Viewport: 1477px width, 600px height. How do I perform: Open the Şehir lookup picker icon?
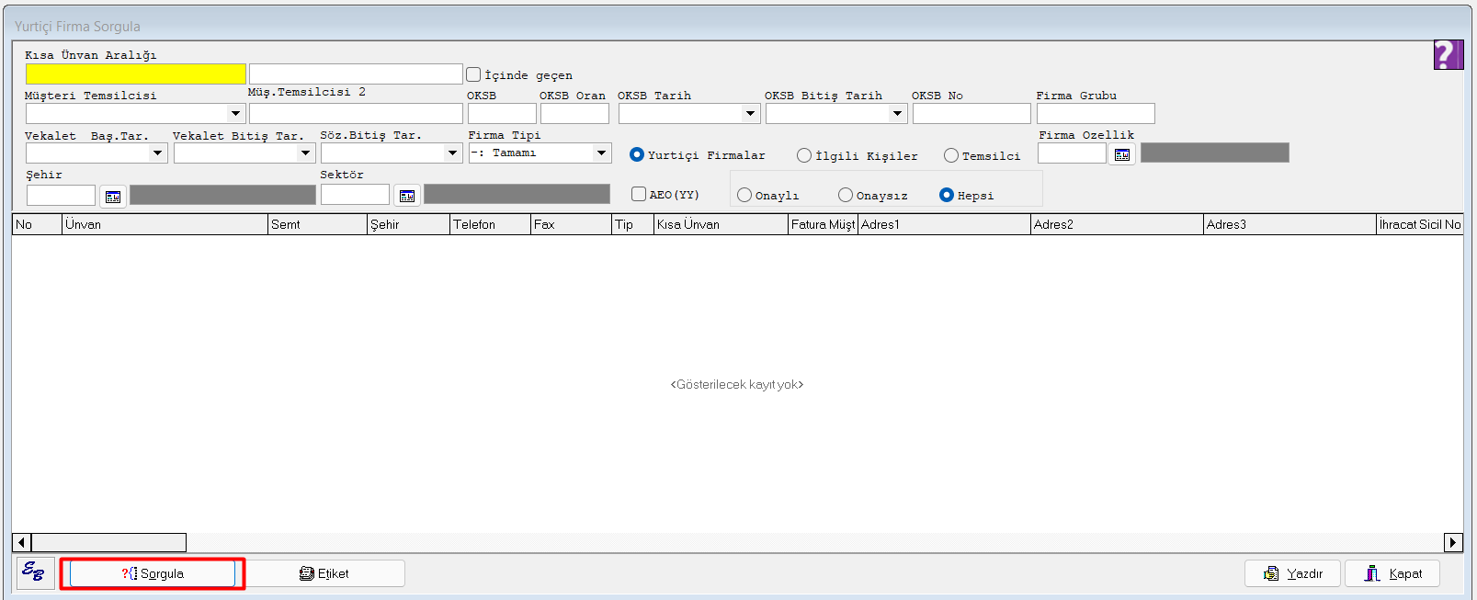(113, 197)
